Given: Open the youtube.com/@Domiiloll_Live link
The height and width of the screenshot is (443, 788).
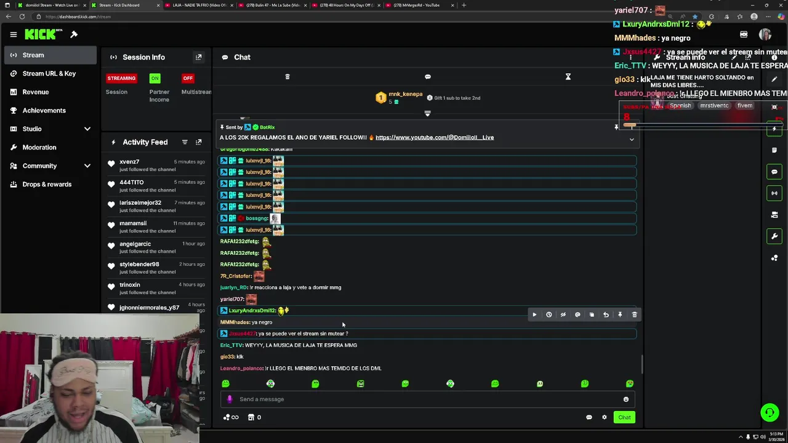Looking at the screenshot, I should tap(435, 137).
